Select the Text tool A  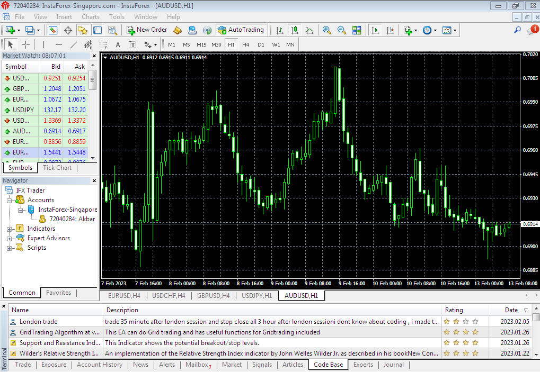coord(118,44)
